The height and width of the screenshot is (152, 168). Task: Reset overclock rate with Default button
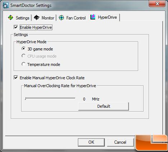[x=103, y=106]
